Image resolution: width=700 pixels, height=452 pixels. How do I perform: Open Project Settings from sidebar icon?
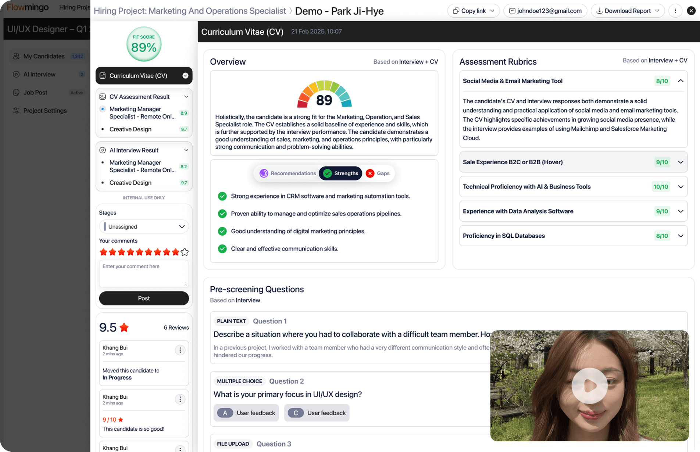point(16,111)
